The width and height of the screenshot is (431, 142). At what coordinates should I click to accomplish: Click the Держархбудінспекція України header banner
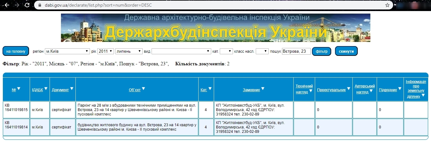tap(216, 28)
